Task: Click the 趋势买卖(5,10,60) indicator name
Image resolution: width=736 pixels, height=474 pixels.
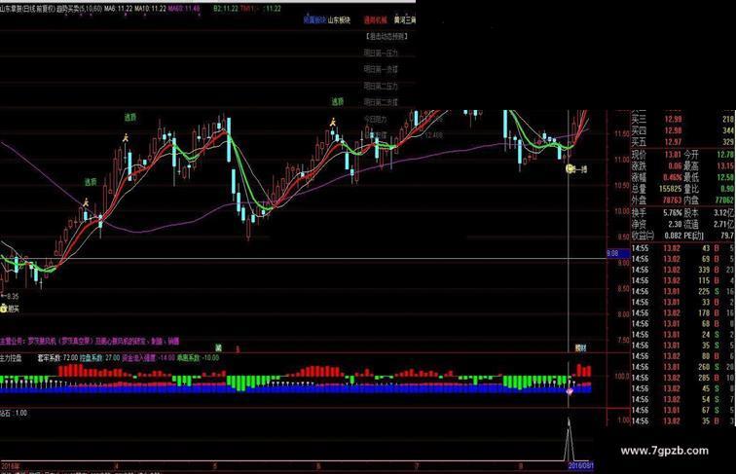Action: point(79,9)
